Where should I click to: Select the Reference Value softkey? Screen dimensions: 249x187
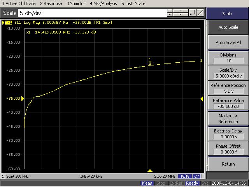pos(228,103)
